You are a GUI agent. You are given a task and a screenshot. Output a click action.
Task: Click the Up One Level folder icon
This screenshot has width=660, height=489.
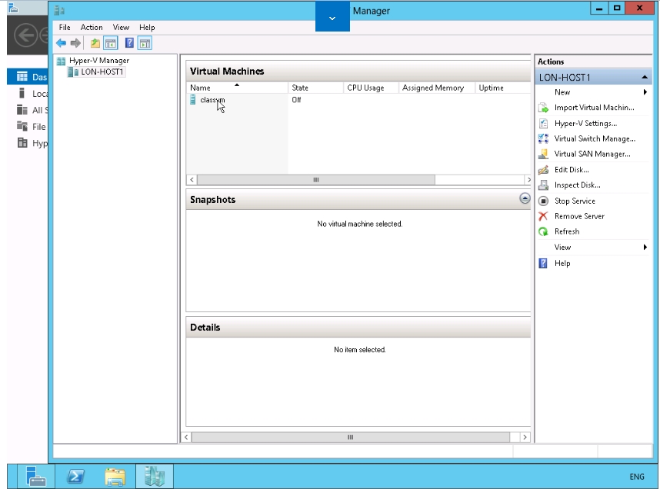click(95, 43)
